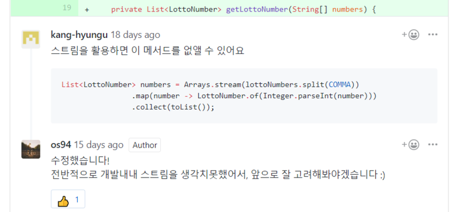Click line number 19 in the diff

click(67, 8)
